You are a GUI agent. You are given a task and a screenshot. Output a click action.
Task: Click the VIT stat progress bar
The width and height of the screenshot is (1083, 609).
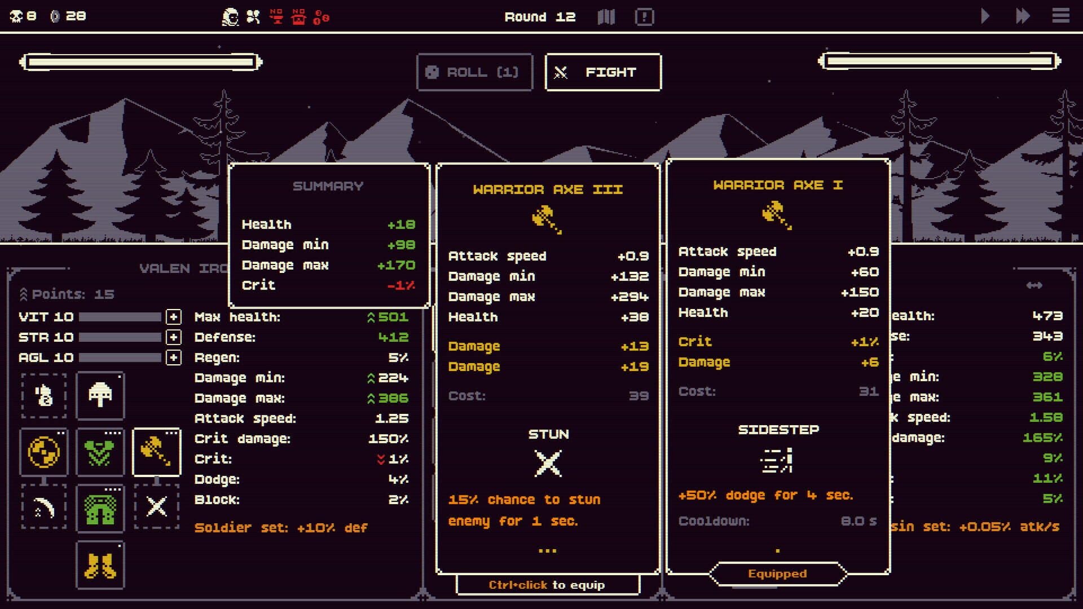[120, 317]
